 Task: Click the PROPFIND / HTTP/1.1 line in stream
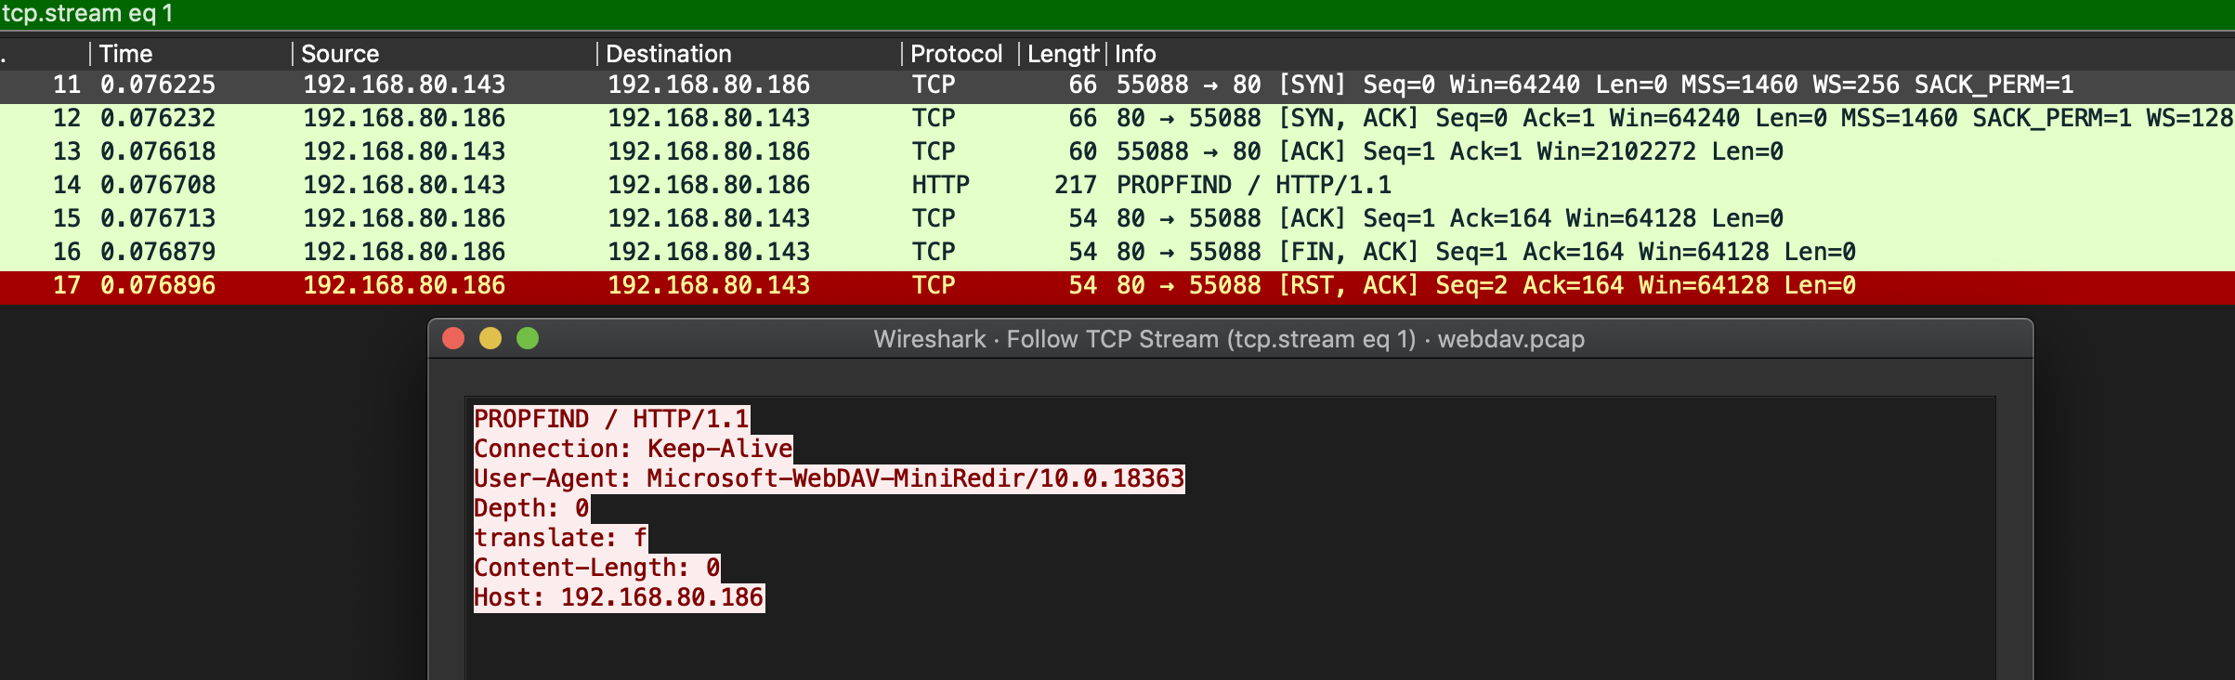(610, 418)
